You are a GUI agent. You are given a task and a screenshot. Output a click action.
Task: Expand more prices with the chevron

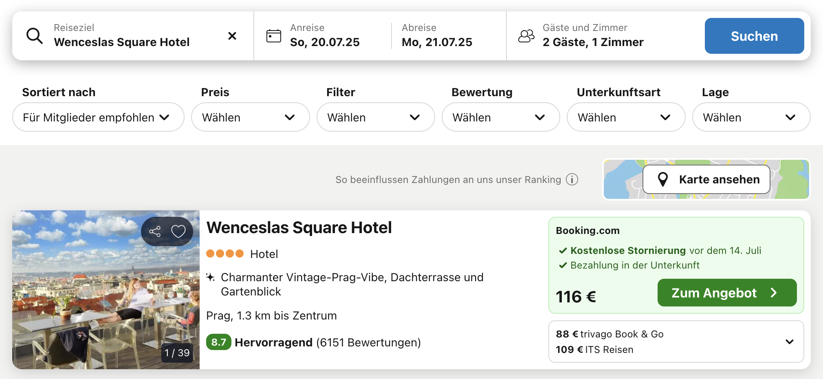[x=790, y=342]
